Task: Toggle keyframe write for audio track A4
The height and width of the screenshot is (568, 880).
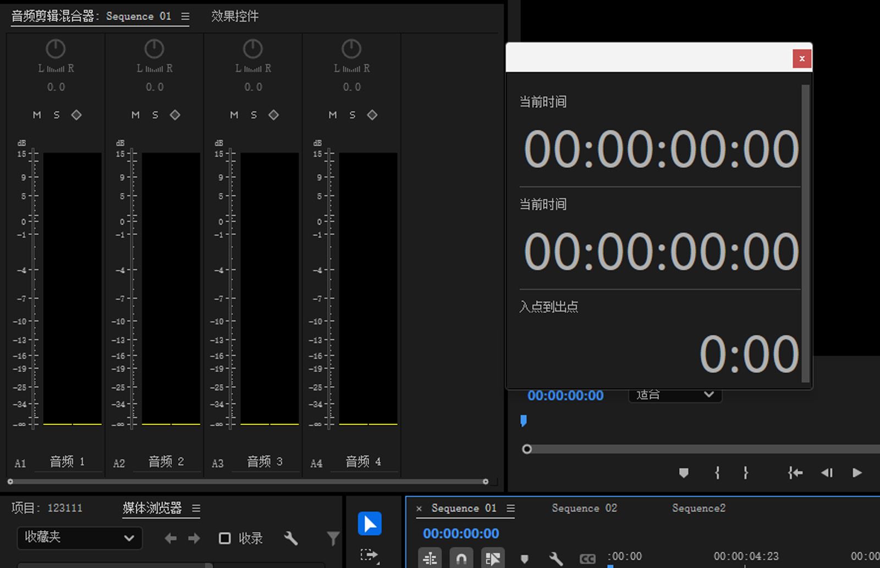Action: point(372,115)
